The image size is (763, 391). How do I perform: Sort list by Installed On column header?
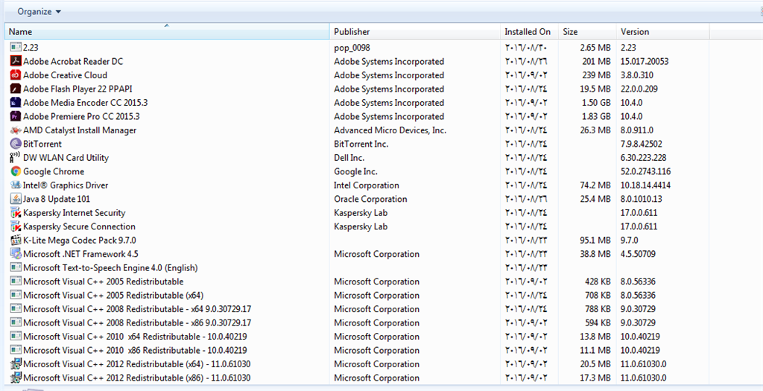[530, 31]
